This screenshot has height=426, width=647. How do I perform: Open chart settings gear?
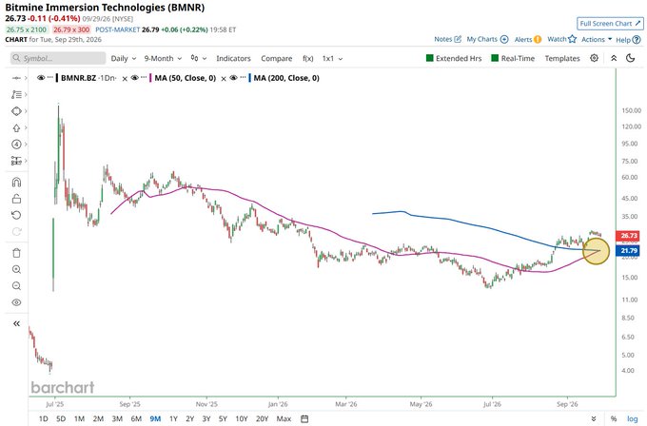point(594,58)
